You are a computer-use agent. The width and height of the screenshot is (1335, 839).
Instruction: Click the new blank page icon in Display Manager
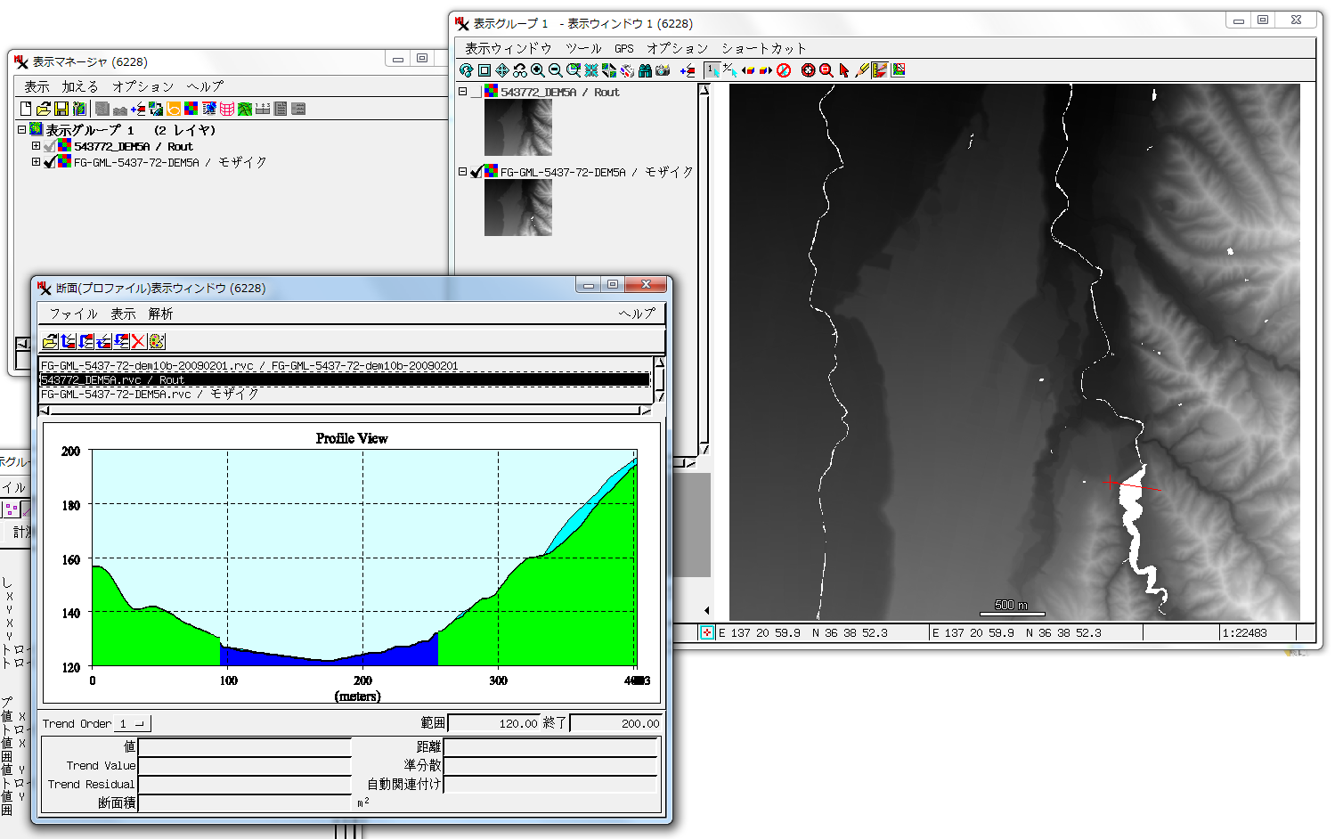pyautogui.click(x=26, y=109)
